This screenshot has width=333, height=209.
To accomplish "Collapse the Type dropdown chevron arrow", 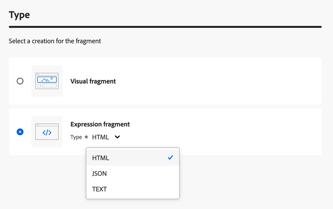I will coord(117,137).
